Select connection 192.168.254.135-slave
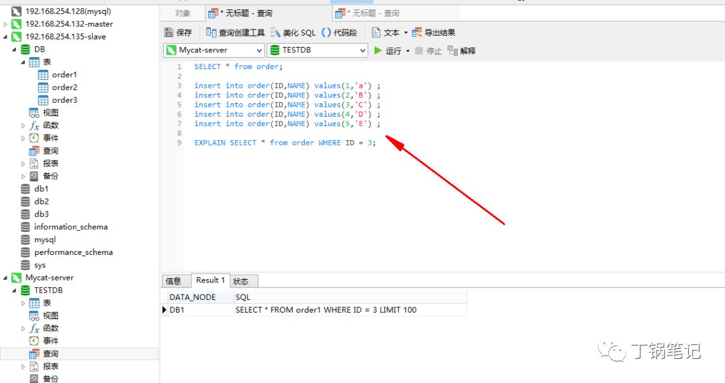The width and height of the screenshot is (725, 383). pyautogui.click(x=65, y=36)
